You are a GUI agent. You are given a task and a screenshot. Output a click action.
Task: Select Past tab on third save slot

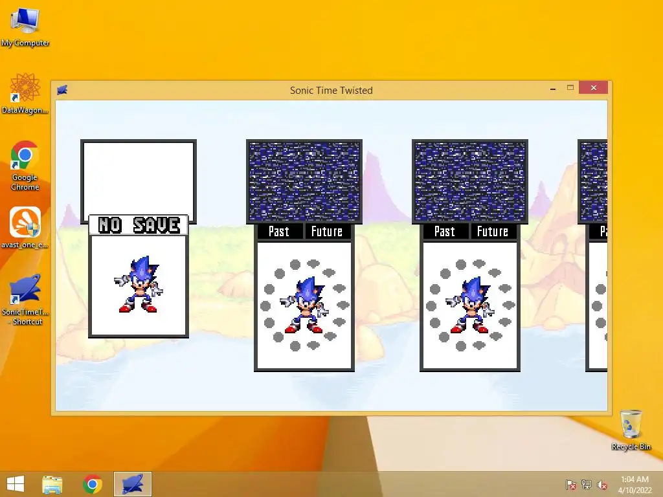point(445,232)
